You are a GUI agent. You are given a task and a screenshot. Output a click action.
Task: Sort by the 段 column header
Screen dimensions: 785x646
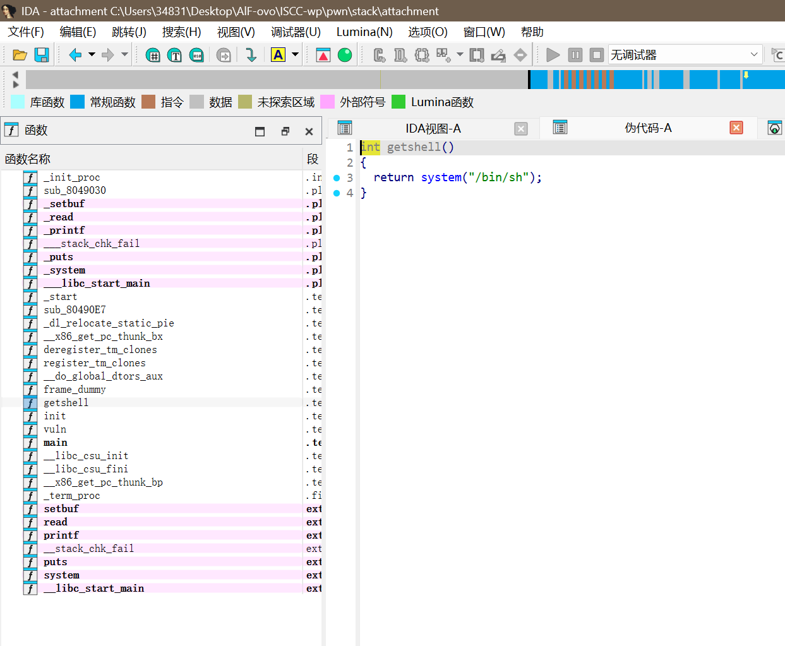(x=313, y=159)
